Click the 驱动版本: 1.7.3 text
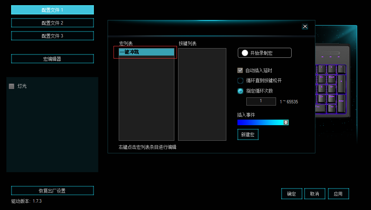Screen dimensions: 371x210 click(x=26, y=201)
